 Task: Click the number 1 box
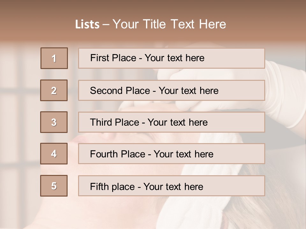[x=54, y=58]
